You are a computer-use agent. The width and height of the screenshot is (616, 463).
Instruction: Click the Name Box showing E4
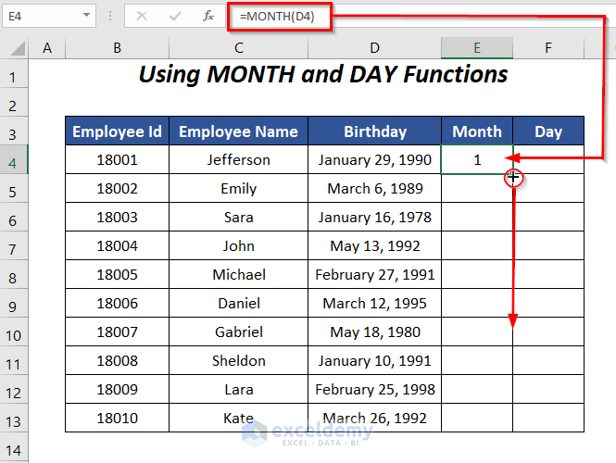click(49, 16)
